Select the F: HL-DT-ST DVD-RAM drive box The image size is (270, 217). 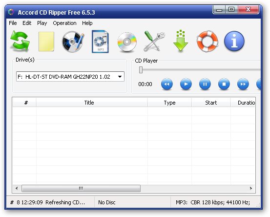click(x=70, y=77)
